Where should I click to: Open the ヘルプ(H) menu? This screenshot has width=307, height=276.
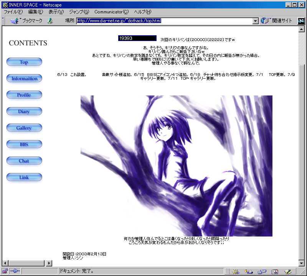(x=143, y=12)
